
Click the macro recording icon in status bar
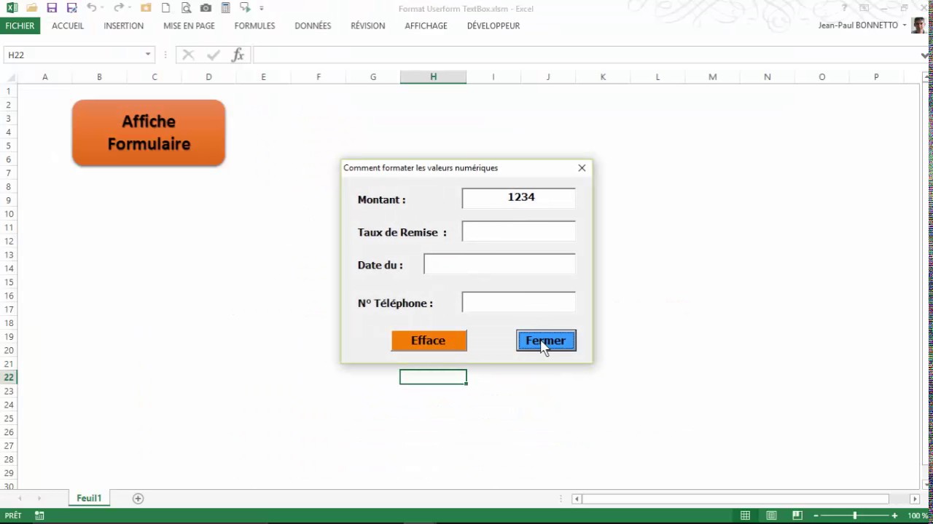point(39,516)
